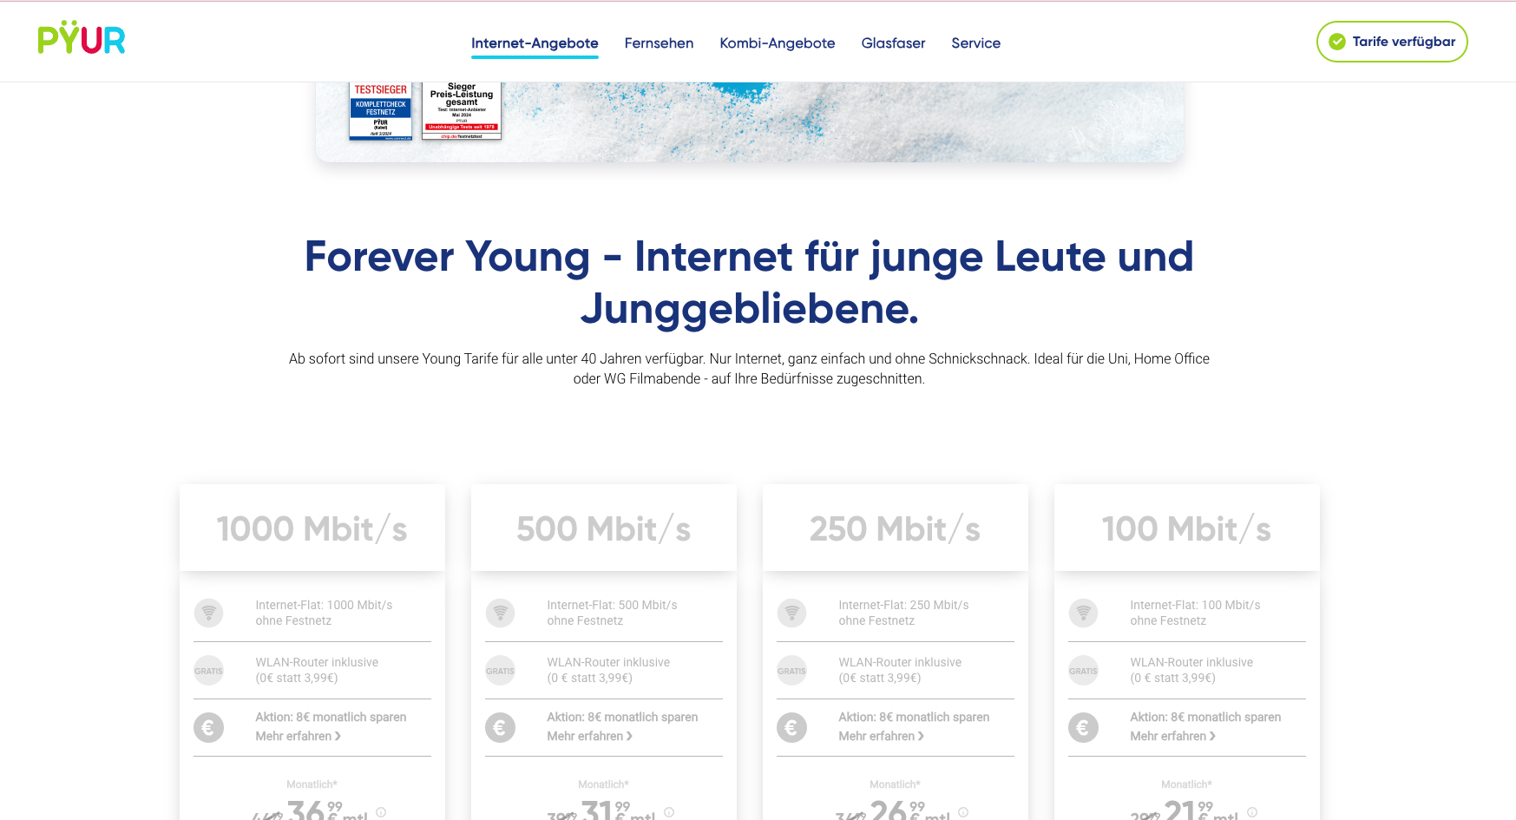Viewport: 1516px width, 820px height.
Task: Click the GRATIS badge in the 500 Mbit/s card
Action: click(x=500, y=670)
